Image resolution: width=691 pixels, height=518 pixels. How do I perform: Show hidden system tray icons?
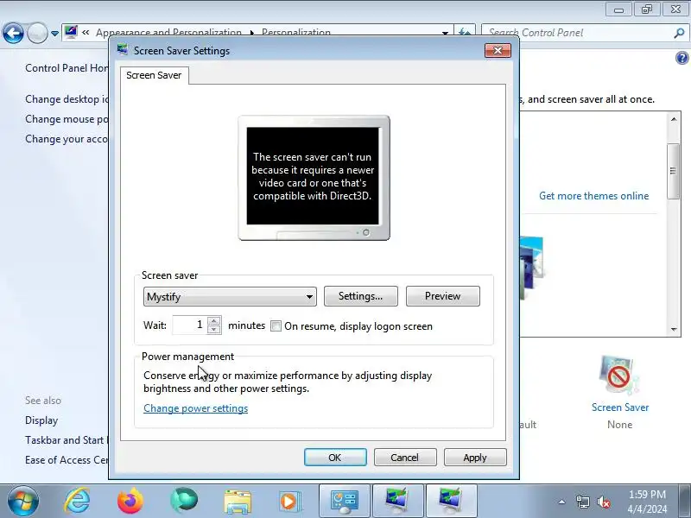(562, 502)
